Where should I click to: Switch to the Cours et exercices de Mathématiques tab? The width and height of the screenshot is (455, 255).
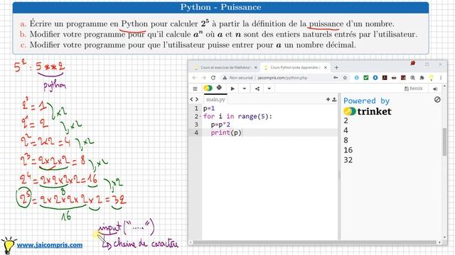click(x=225, y=67)
